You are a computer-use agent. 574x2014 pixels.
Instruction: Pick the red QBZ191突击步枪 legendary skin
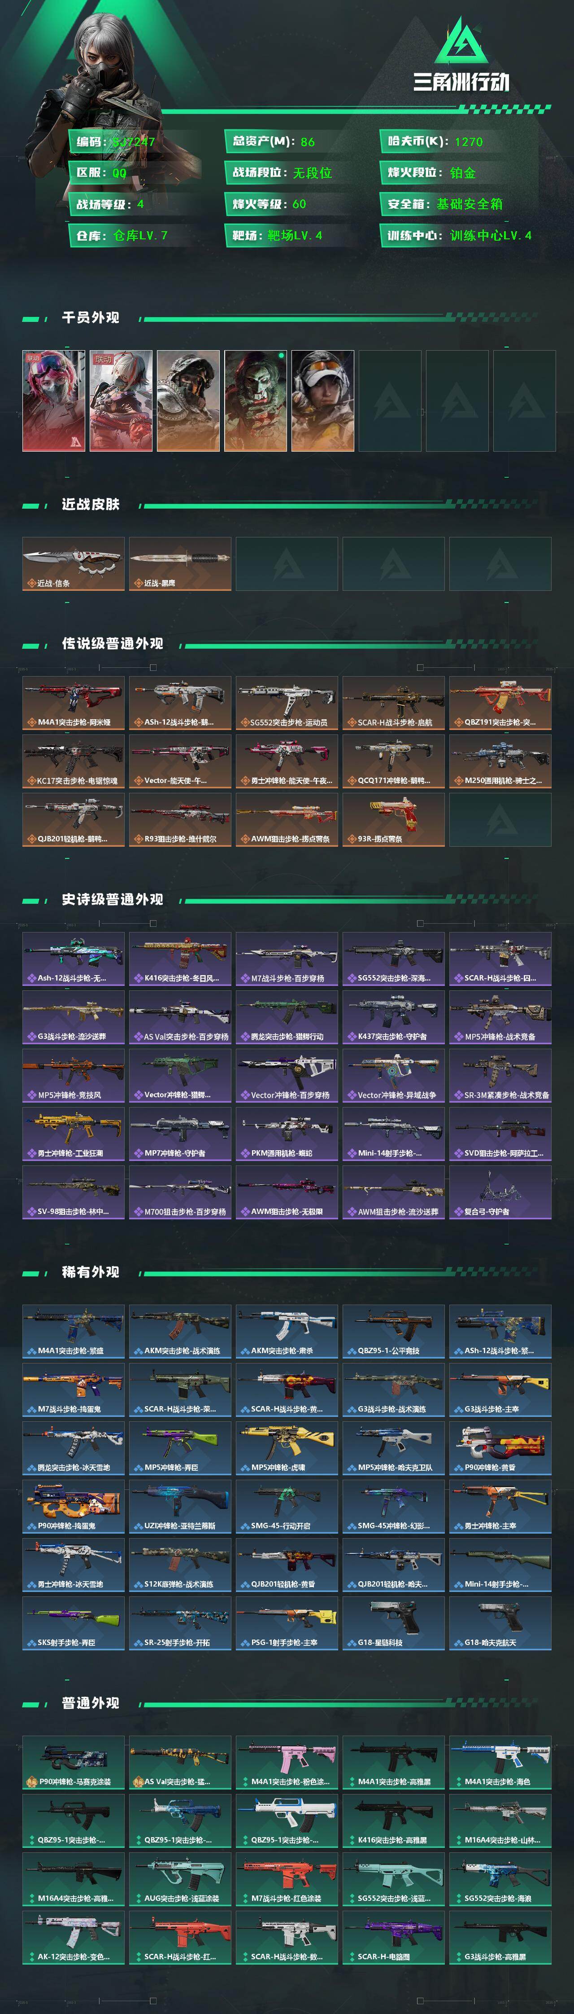[500, 703]
